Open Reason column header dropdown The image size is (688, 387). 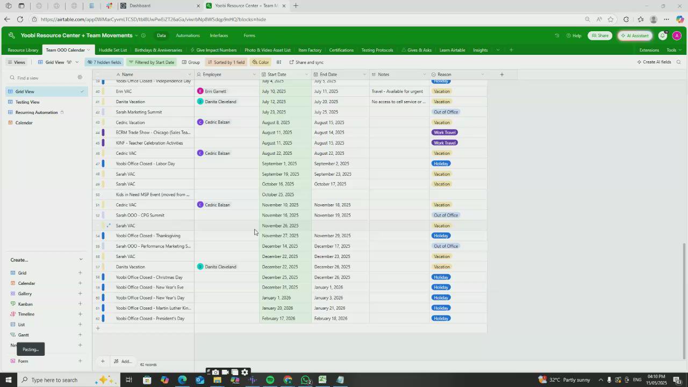[x=482, y=75]
